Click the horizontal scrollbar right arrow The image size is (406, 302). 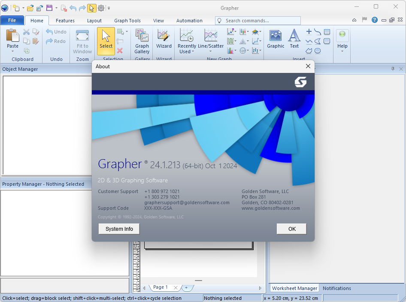coord(260,288)
